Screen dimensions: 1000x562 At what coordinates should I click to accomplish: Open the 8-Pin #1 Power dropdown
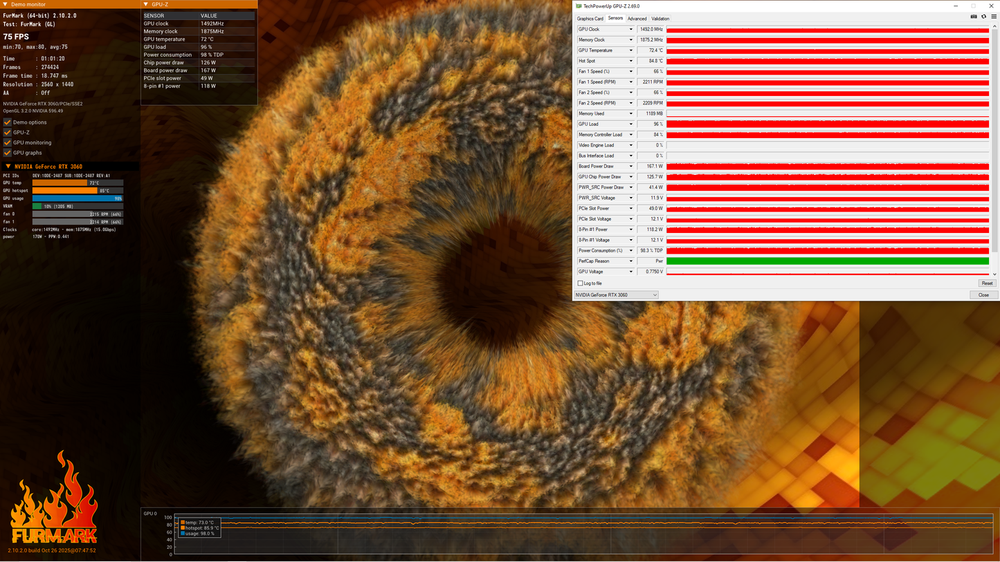point(631,230)
